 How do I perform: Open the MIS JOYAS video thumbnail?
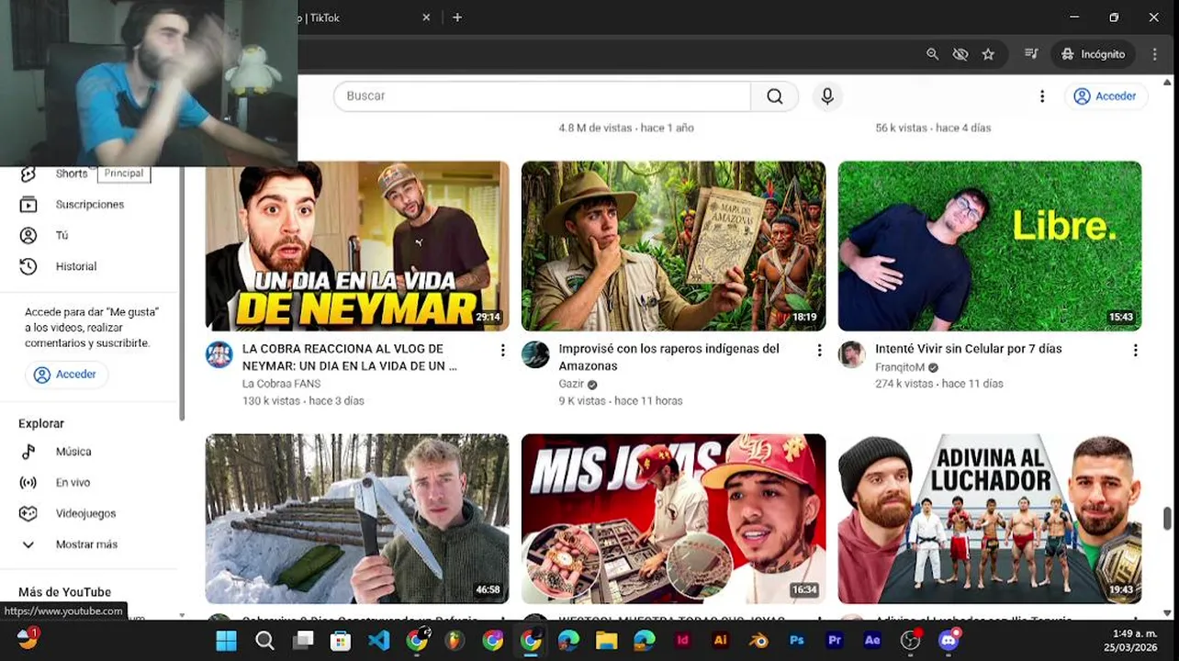[673, 519]
